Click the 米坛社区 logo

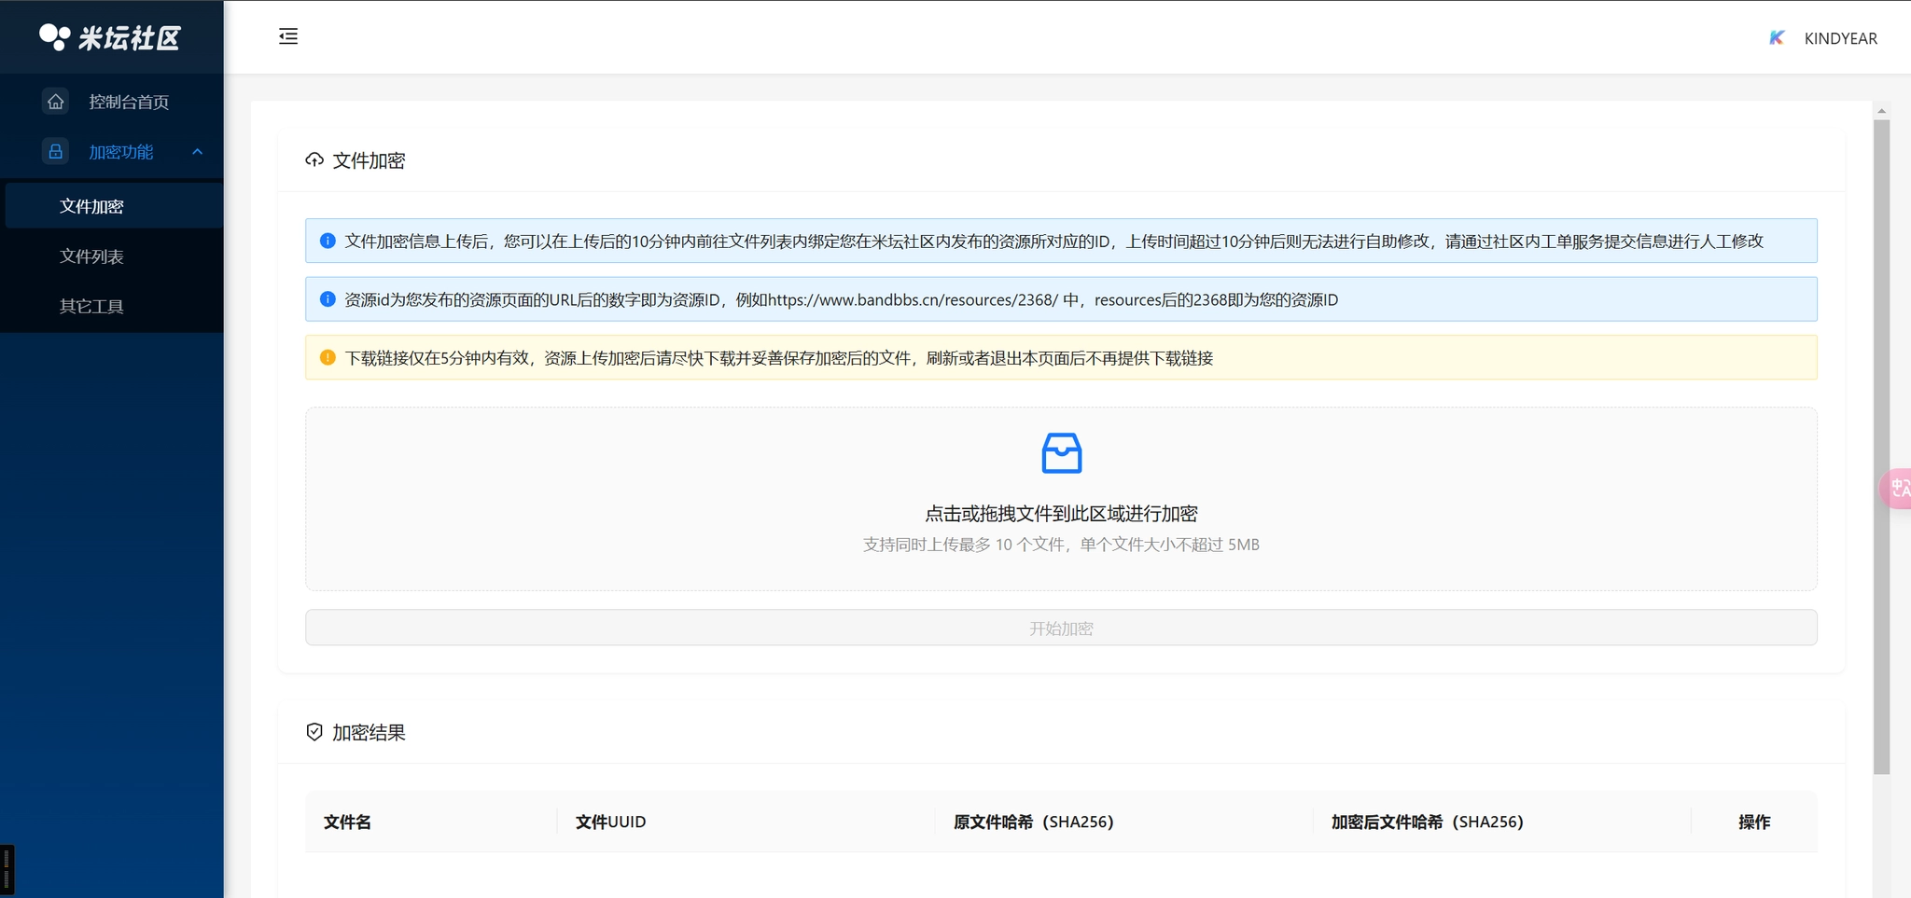pyautogui.click(x=110, y=37)
